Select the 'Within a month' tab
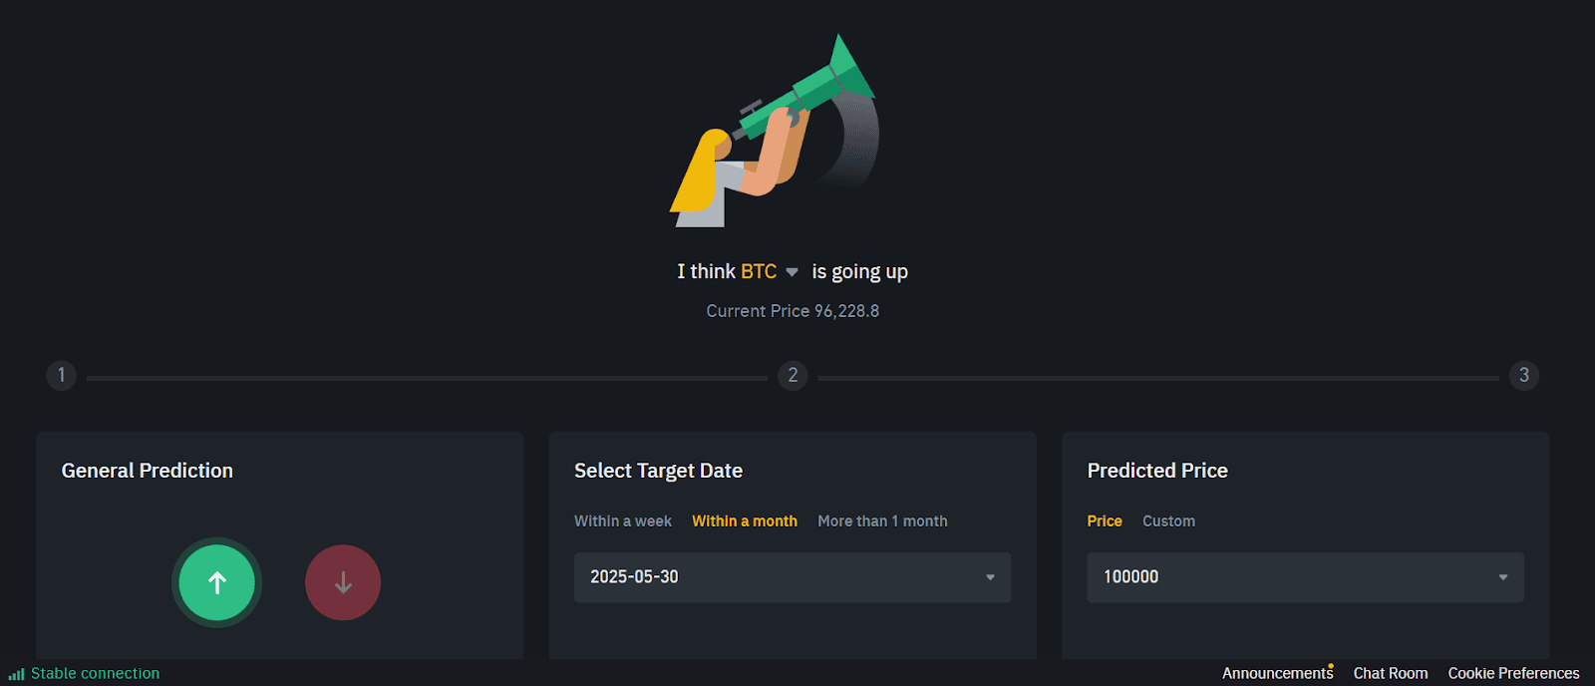The height and width of the screenshot is (686, 1595). [744, 520]
